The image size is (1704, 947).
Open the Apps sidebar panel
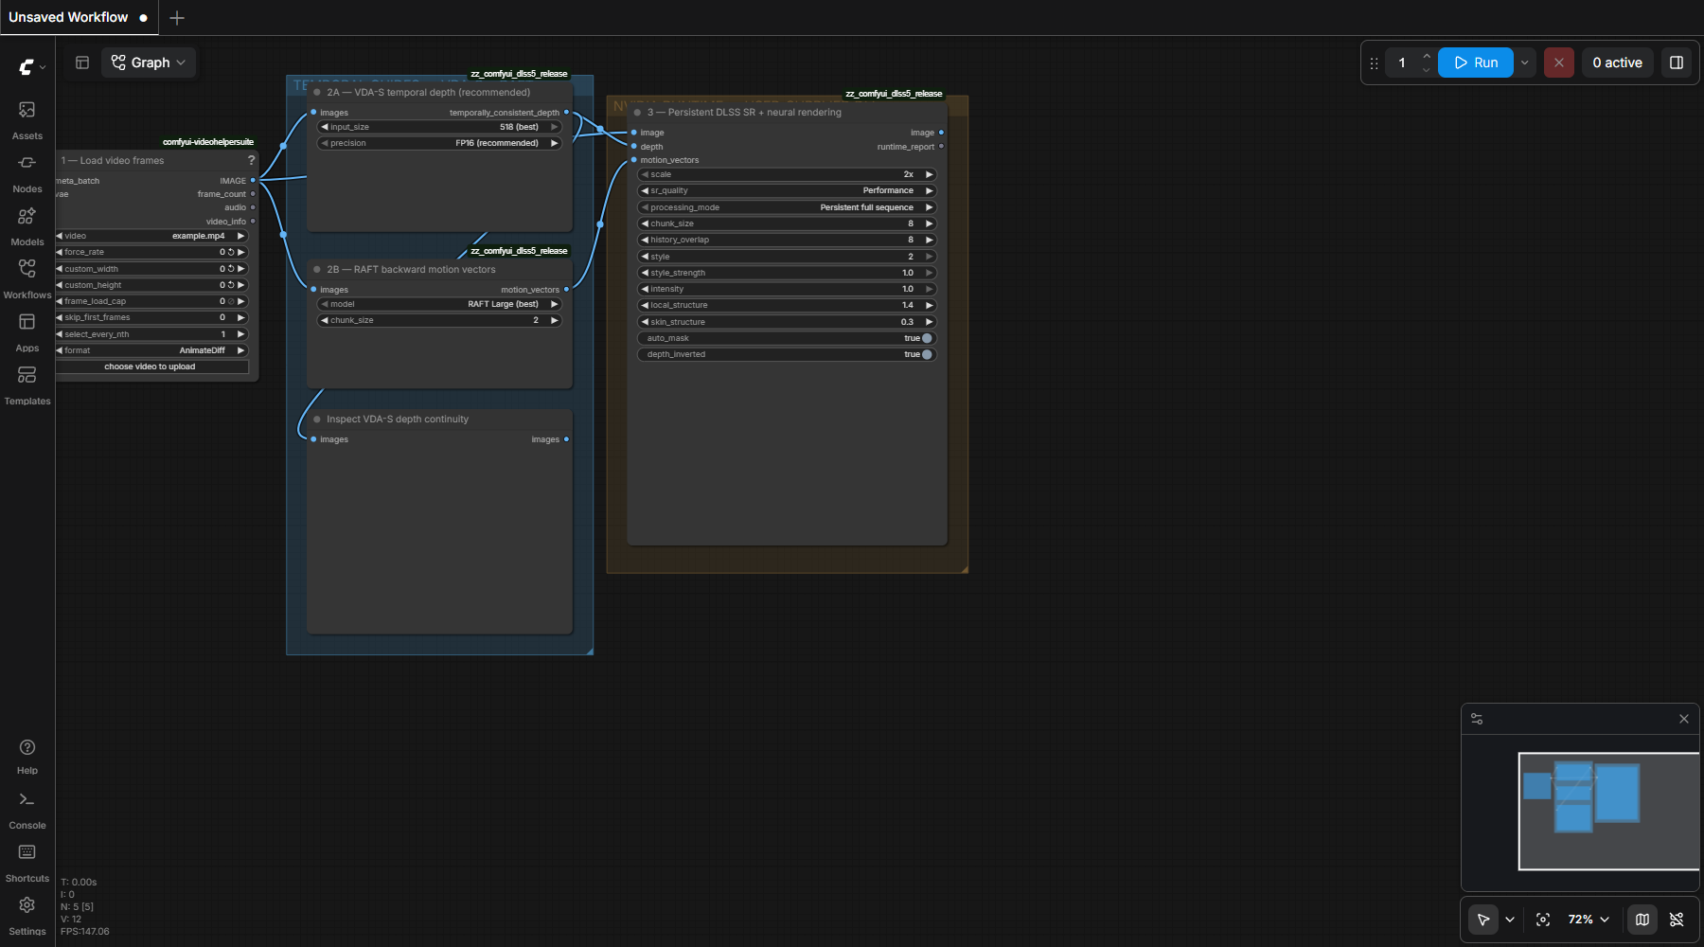point(27,332)
